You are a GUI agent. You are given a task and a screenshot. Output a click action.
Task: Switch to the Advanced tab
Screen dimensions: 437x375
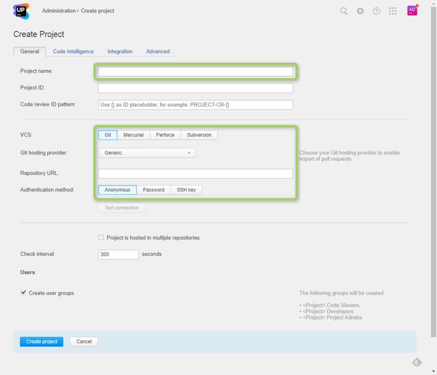158,51
